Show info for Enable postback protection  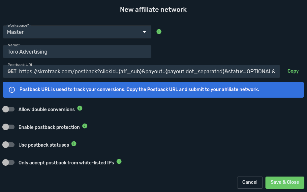(x=85, y=126)
